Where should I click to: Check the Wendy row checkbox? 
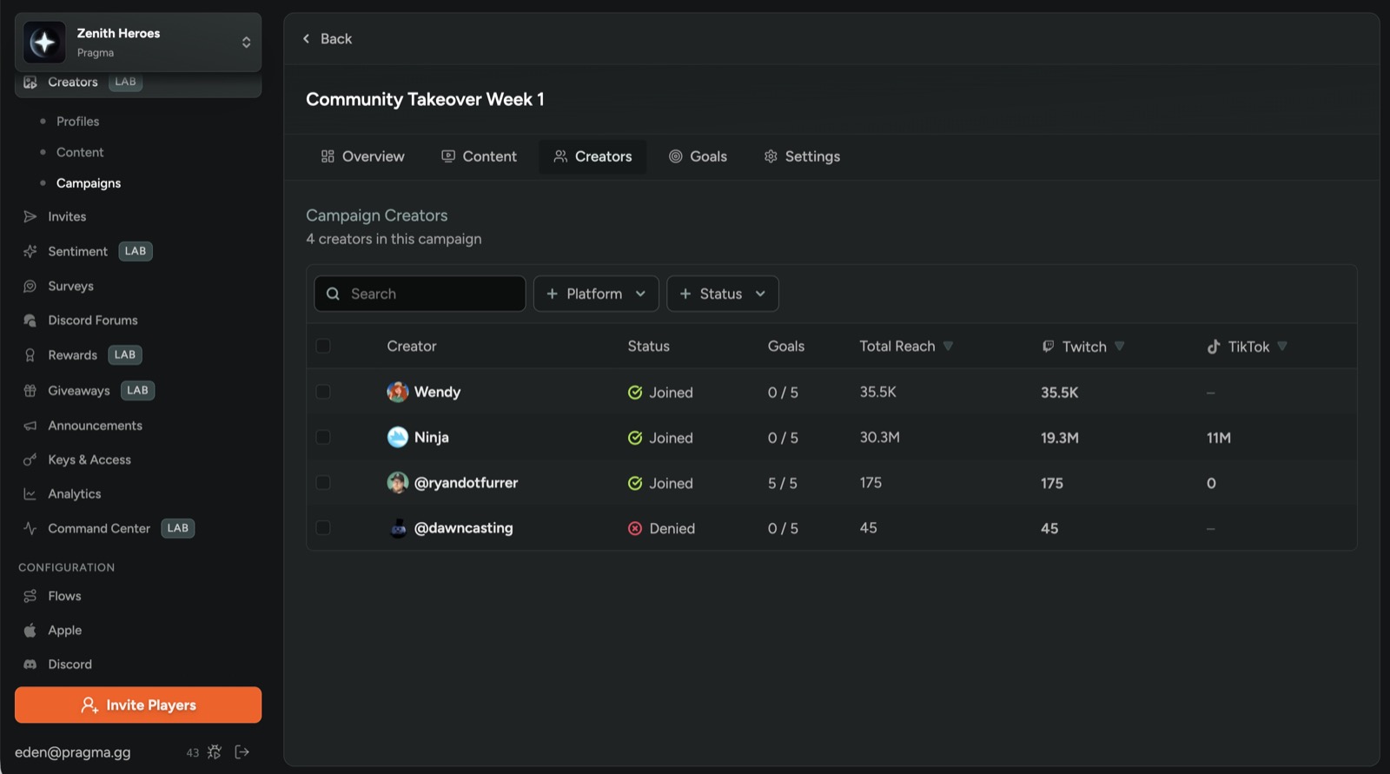point(323,392)
